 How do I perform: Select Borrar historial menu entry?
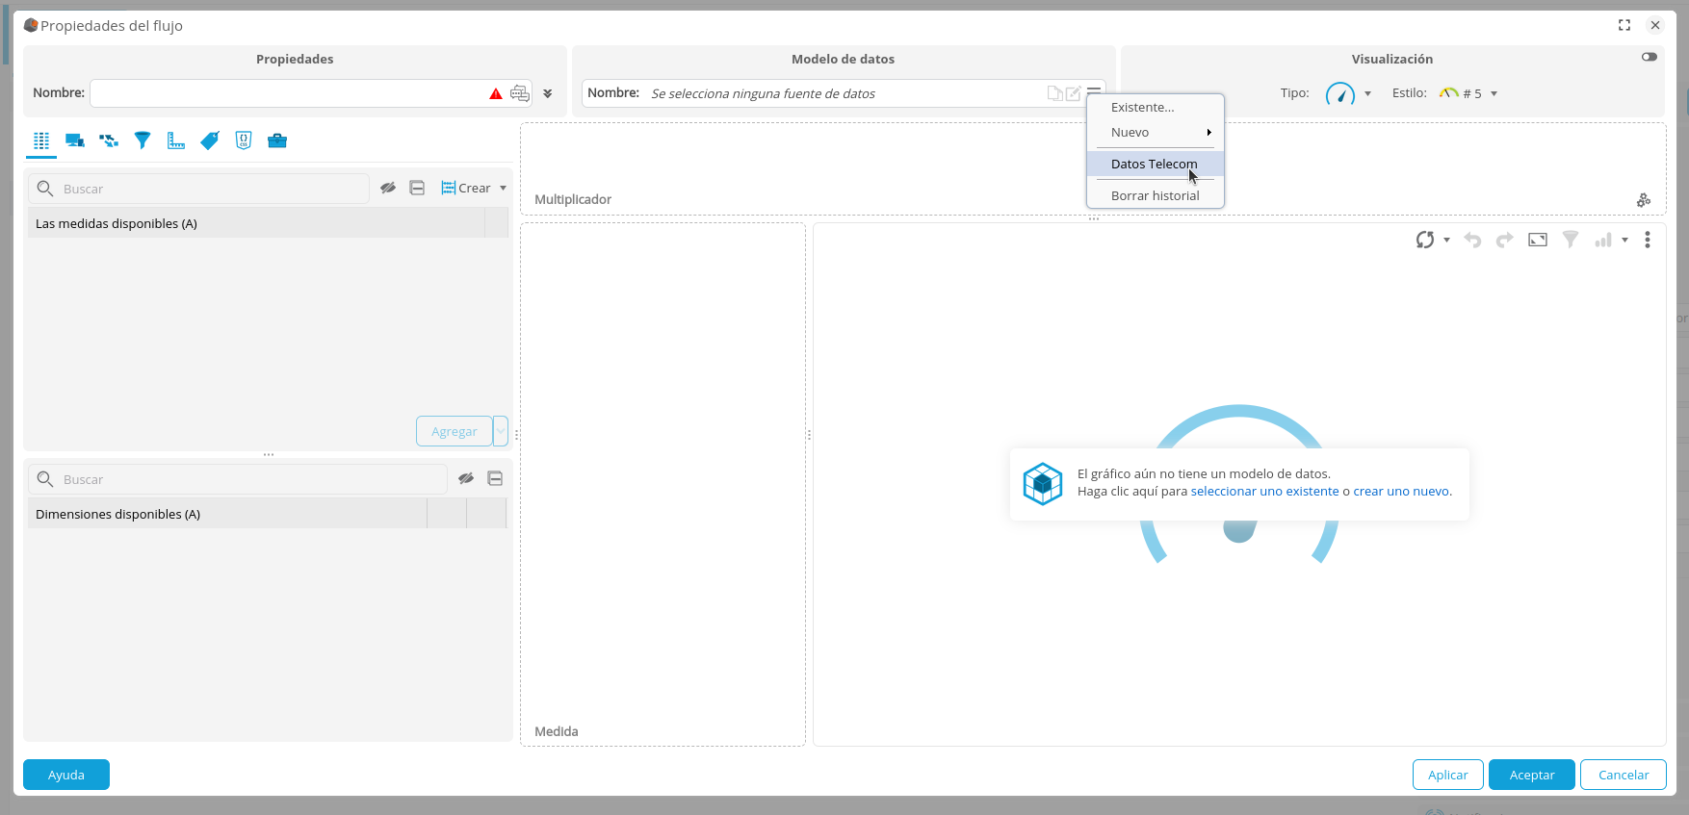1155,195
